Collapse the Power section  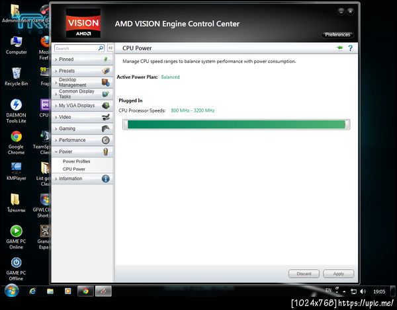82,152
